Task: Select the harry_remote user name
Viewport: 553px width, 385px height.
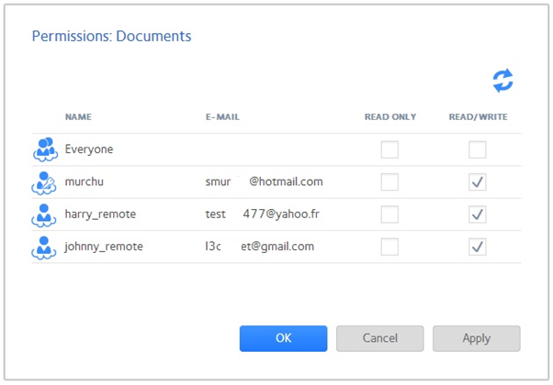Action: click(100, 214)
